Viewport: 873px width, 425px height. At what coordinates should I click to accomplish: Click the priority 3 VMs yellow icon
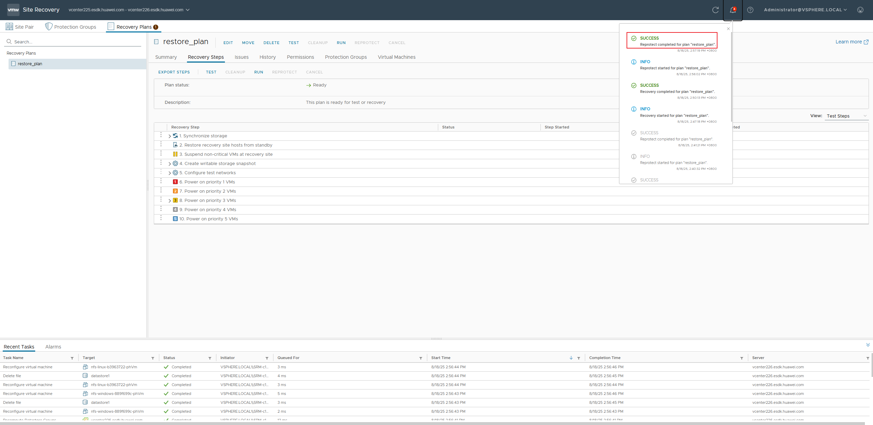point(175,200)
